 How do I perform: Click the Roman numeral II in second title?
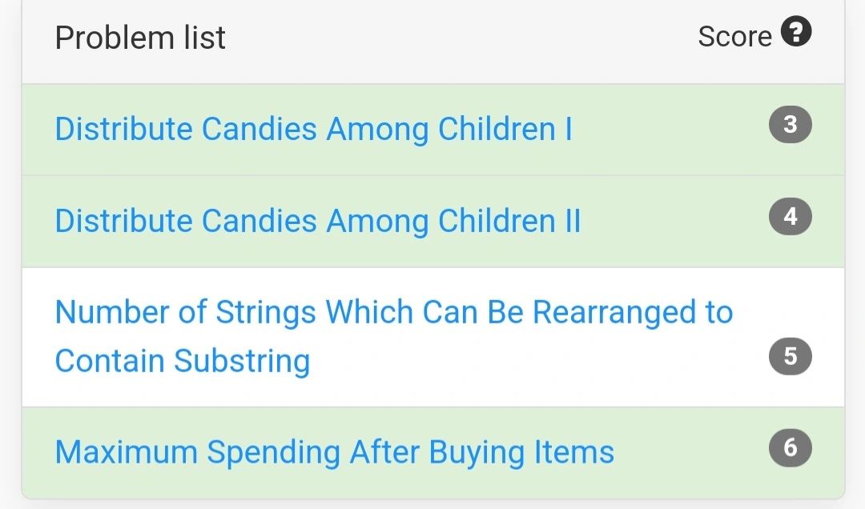pyautogui.click(x=573, y=221)
